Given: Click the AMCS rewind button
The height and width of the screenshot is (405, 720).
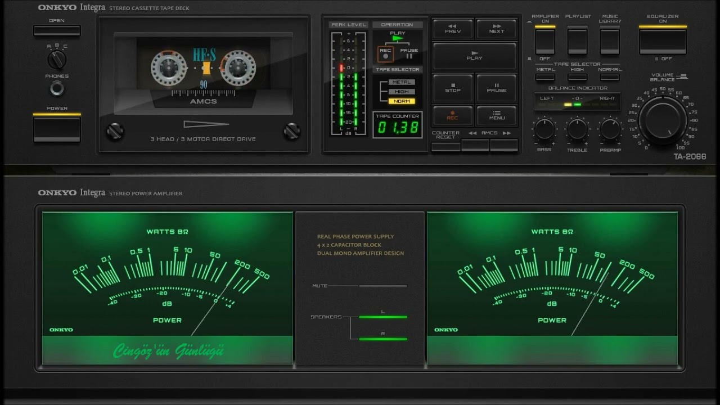Looking at the screenshot, I should (475, 145).
